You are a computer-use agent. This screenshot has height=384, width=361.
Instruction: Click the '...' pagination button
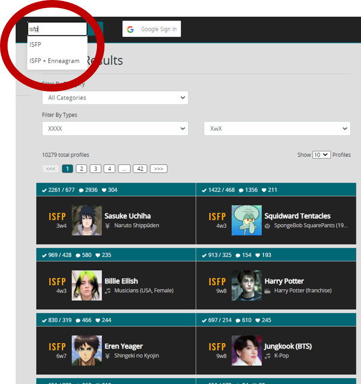tap(124, 169)
